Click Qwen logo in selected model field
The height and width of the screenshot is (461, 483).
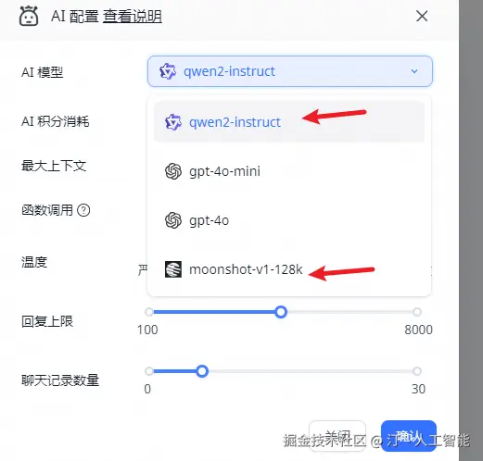(x=168, y=71)
